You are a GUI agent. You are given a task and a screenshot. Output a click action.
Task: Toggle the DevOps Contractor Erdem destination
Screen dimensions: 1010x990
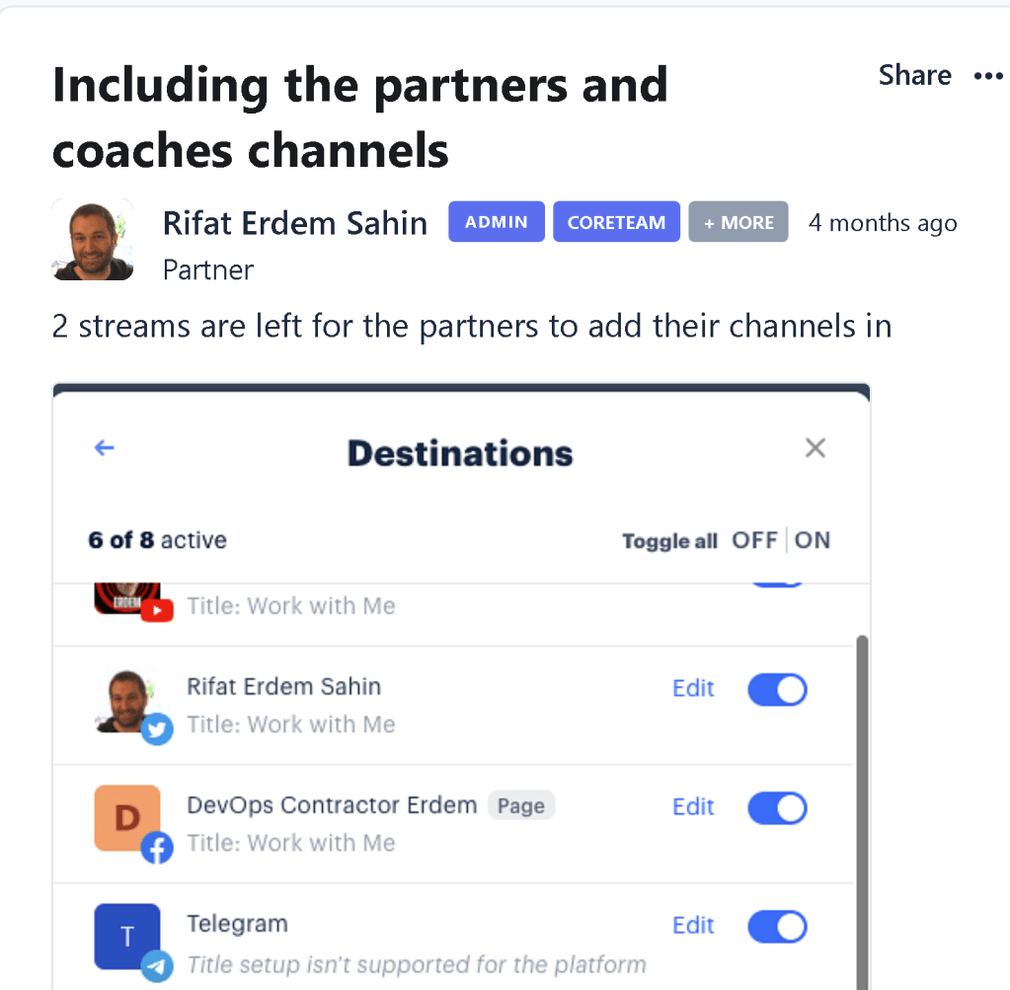pos(777,807)
